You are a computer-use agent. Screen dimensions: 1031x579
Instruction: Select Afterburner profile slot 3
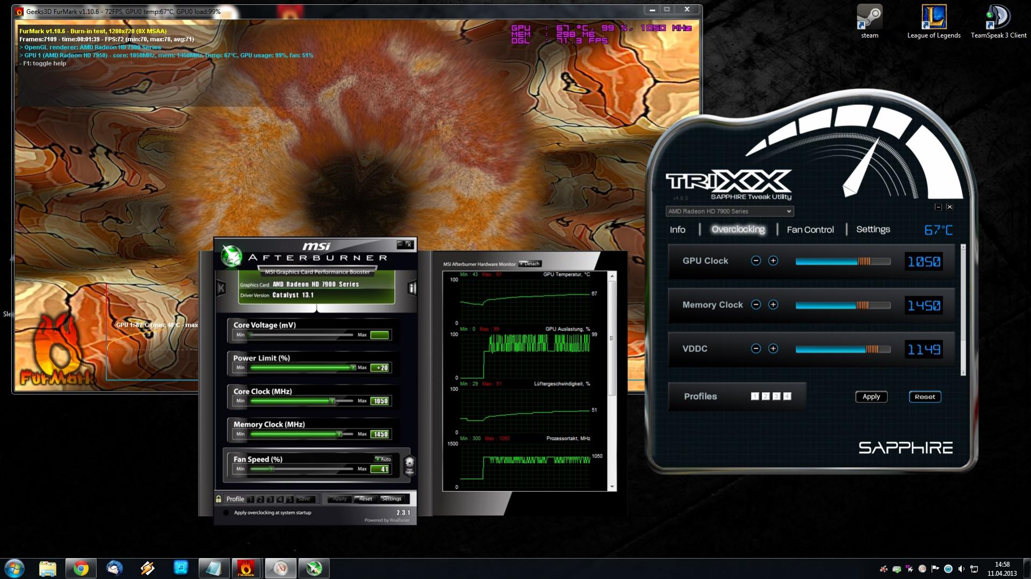point(270,499)
